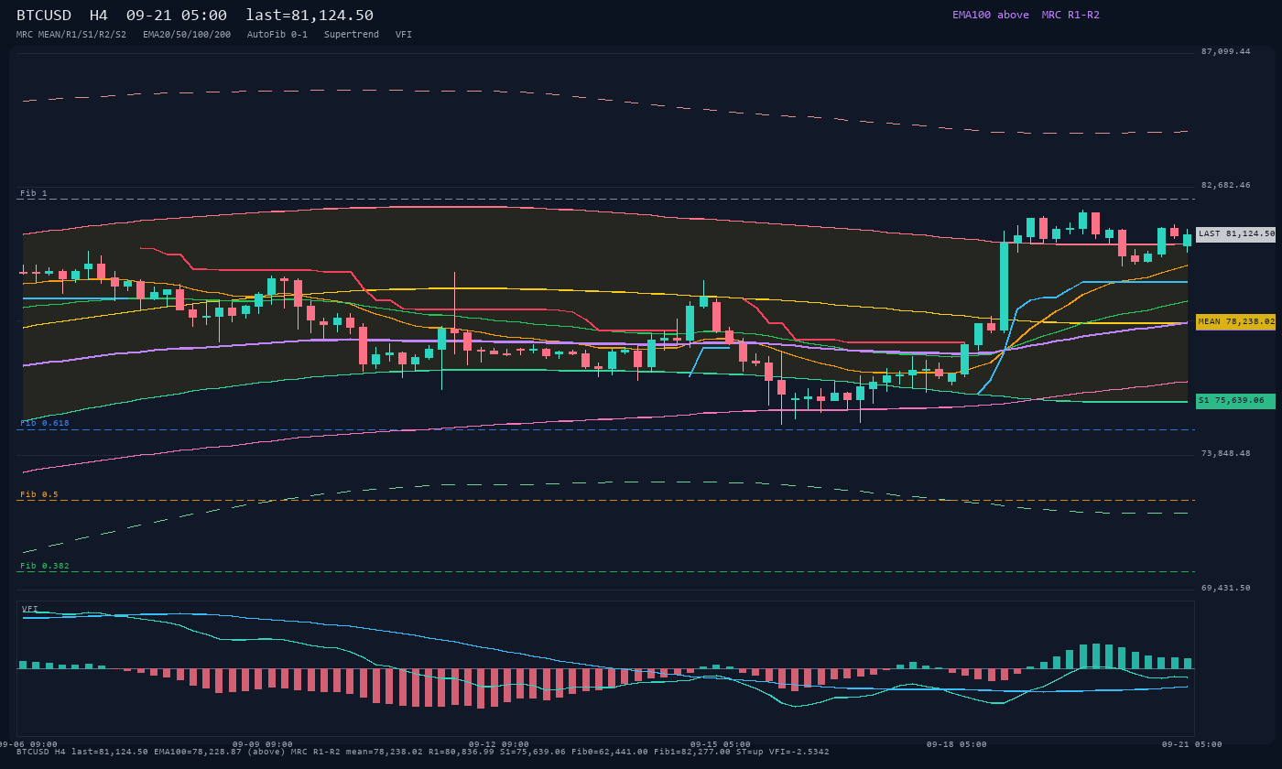Click the MRC R1-R2 zone label at top right
The image size is (1282, 769).
click(1070, 15)
